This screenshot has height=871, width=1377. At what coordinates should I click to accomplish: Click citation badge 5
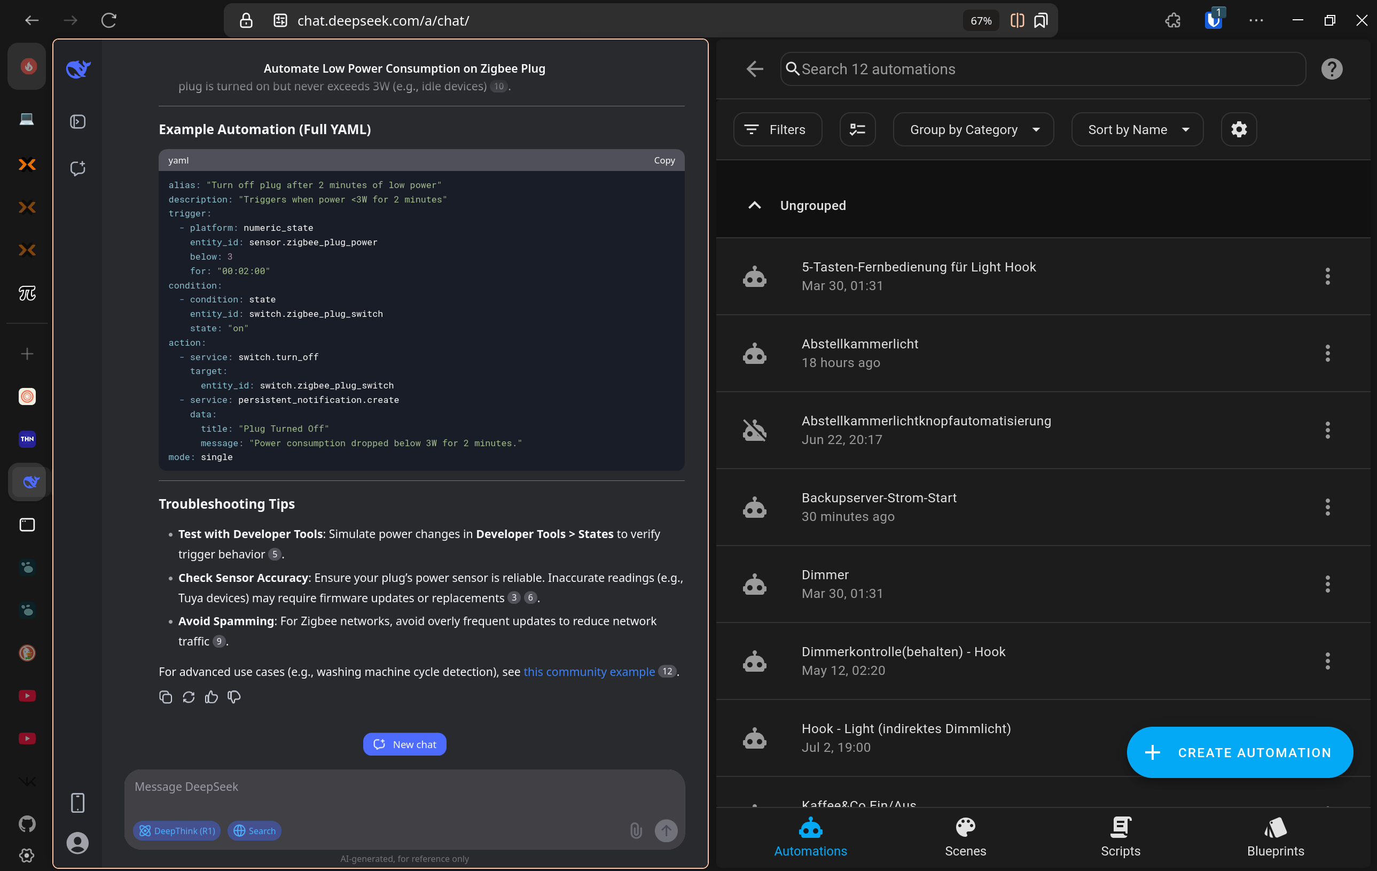coord(275,554)
